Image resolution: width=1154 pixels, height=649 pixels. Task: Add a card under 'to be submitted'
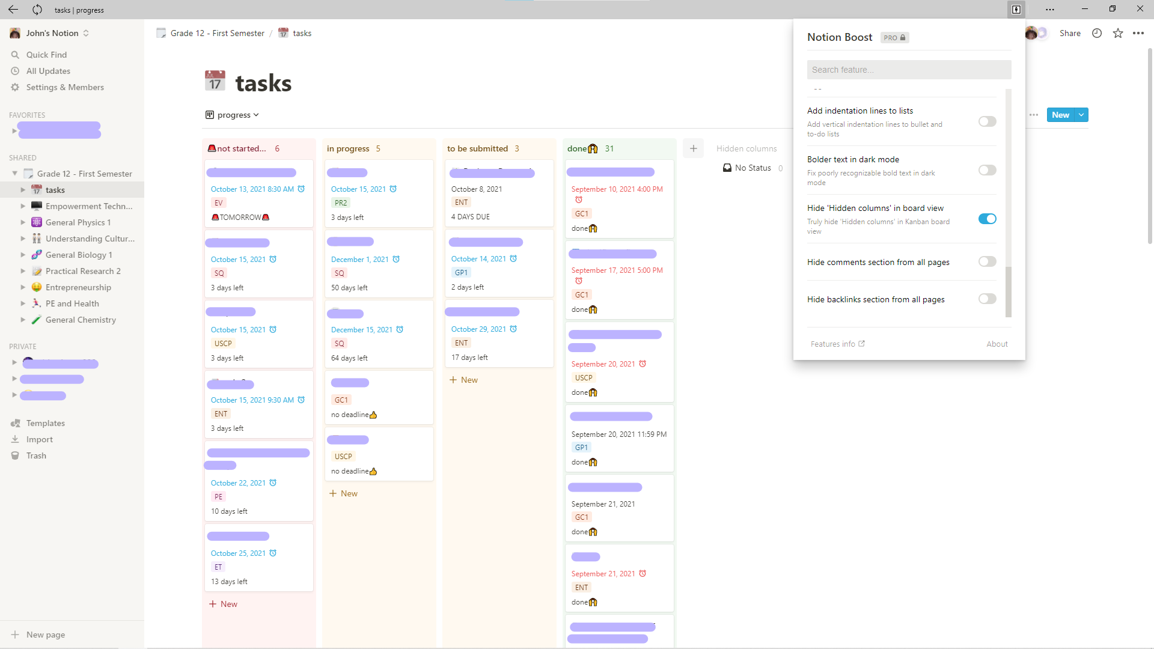[x=463, y=379]
